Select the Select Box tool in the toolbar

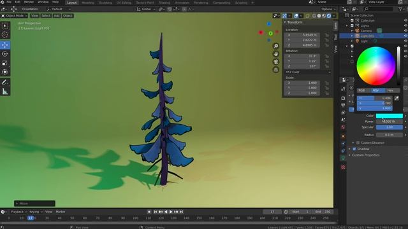(5, 25)
